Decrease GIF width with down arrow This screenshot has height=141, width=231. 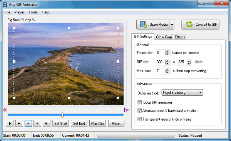167,63
